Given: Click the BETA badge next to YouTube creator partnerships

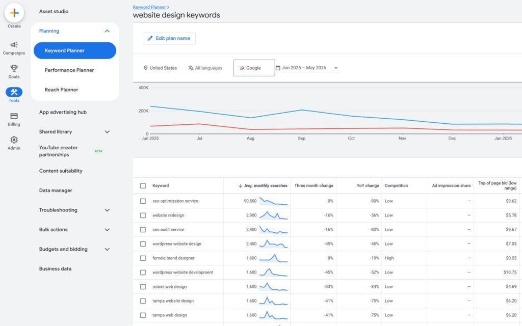Looking at the screenshot, I should tap(98, 151).
